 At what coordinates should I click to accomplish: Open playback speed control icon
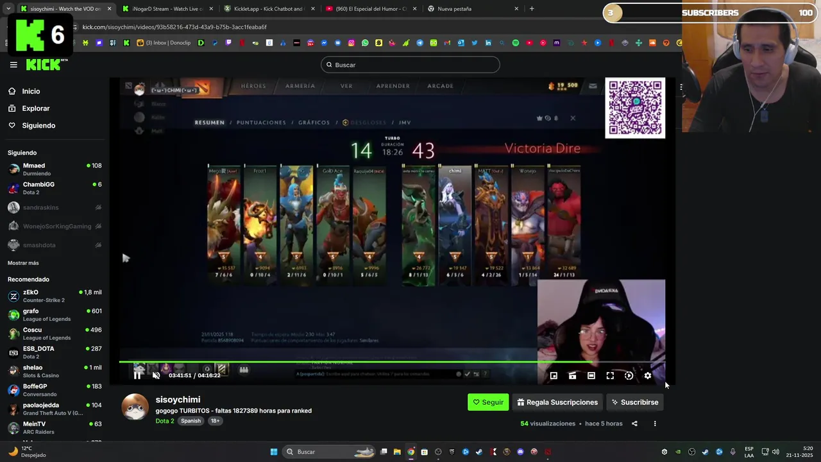click(629, 376)
